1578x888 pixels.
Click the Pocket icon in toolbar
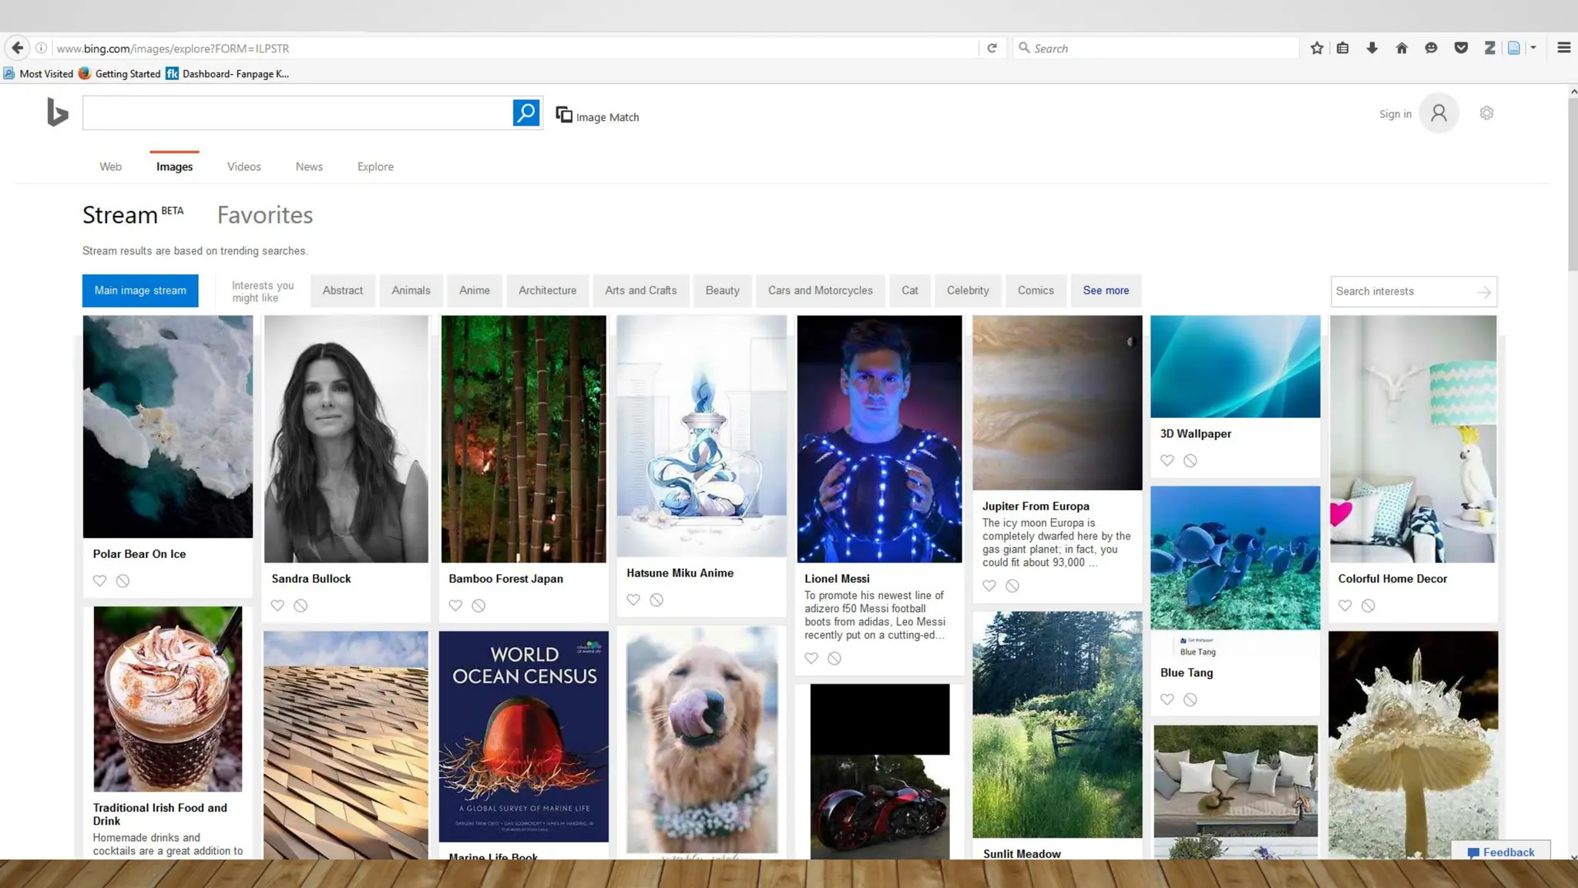pyautogui.click(x=1461, y=48)
